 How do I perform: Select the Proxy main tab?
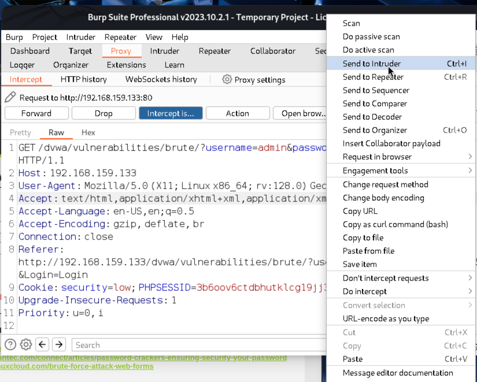coord(121,51)
